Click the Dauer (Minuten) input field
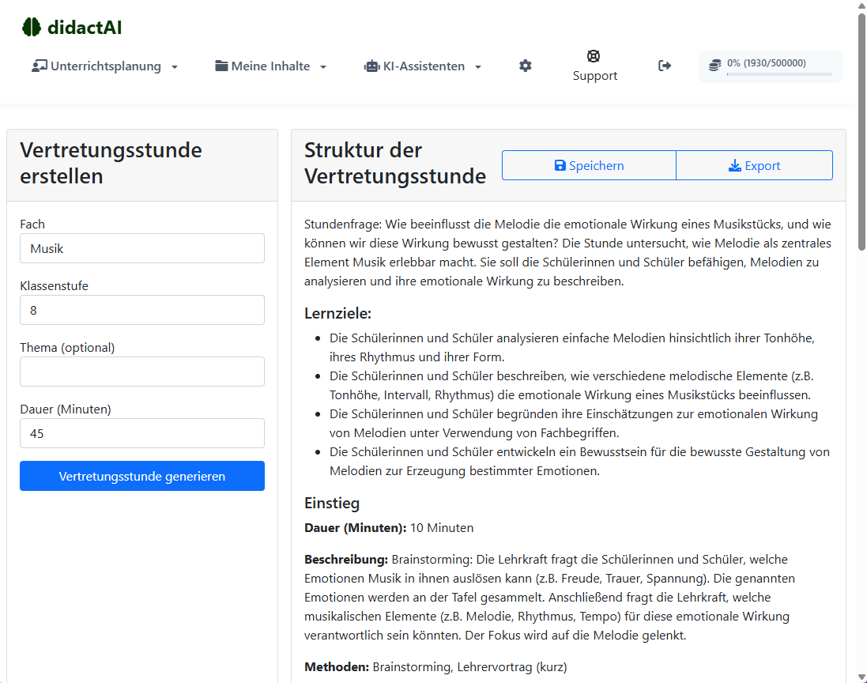The height and width of the screenshot is (683, 867). [142, 433]
